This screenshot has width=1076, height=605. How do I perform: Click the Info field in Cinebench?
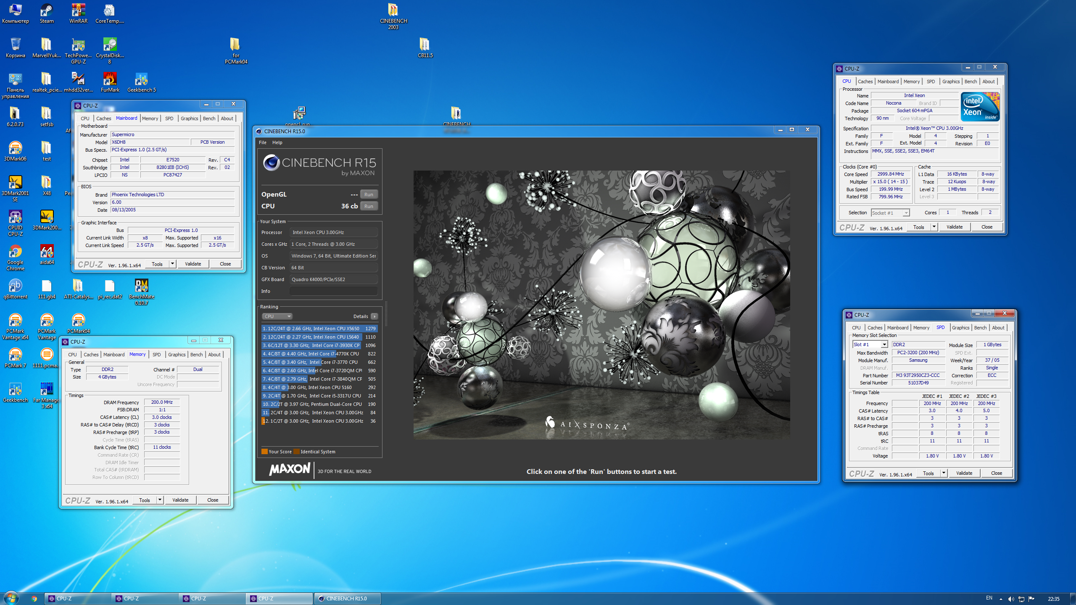pyautogui.click(x=333, y=291)
